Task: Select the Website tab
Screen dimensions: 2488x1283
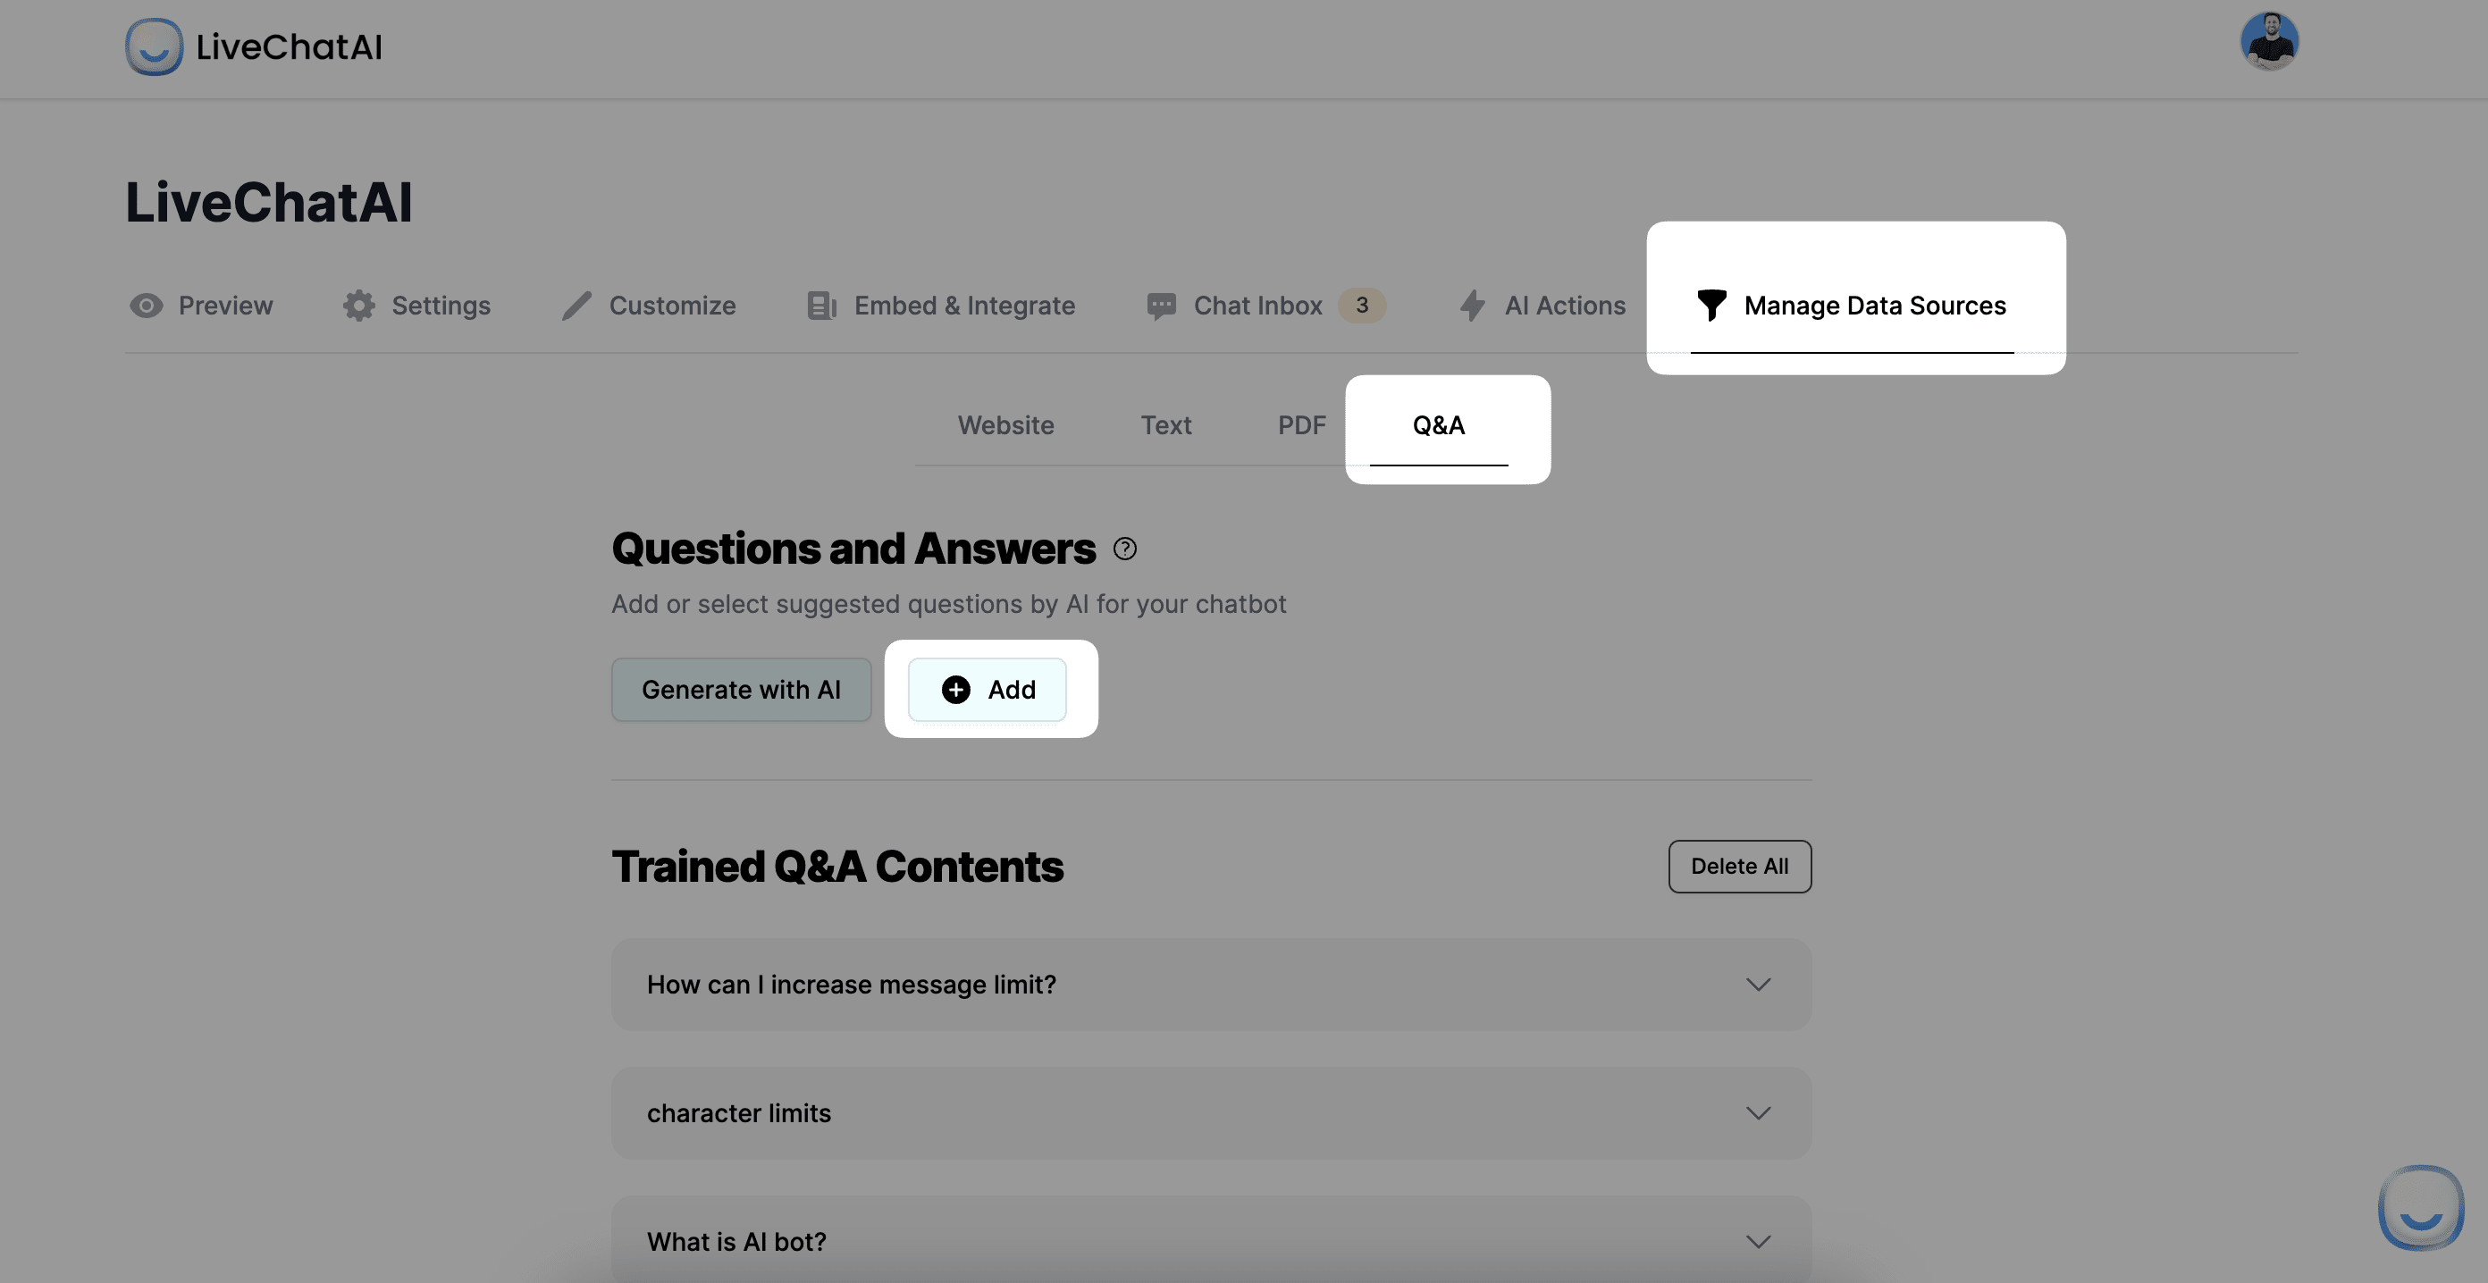Action: 1005,423
